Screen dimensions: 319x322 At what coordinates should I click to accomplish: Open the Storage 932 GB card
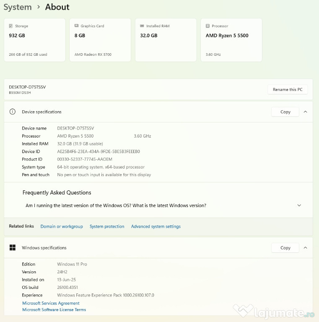point(35,40)
